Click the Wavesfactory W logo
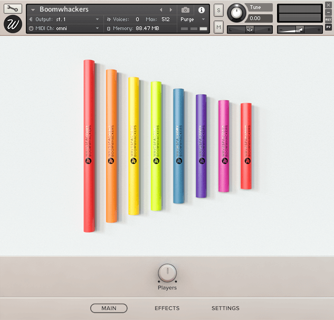This screenshot has width=334, height=320. [x=13, y=24]
